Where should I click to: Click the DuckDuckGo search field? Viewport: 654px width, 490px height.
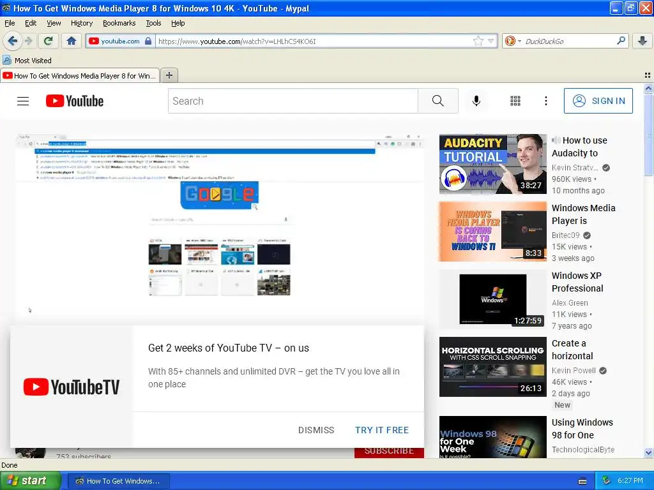[x=569, y=41]
